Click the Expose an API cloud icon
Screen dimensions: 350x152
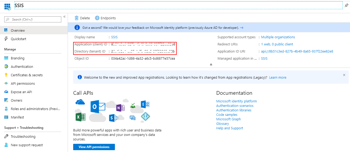point(6,92)
